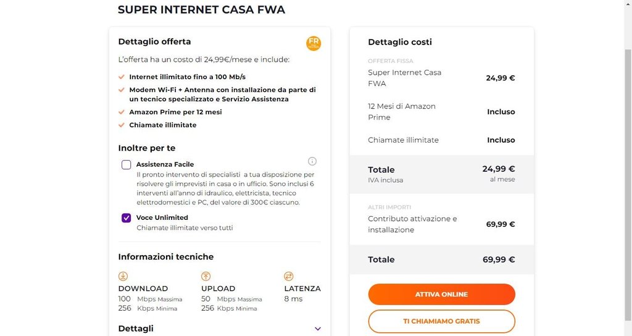Enable the Assistenza Facile checkbox

tap(127, 165)
